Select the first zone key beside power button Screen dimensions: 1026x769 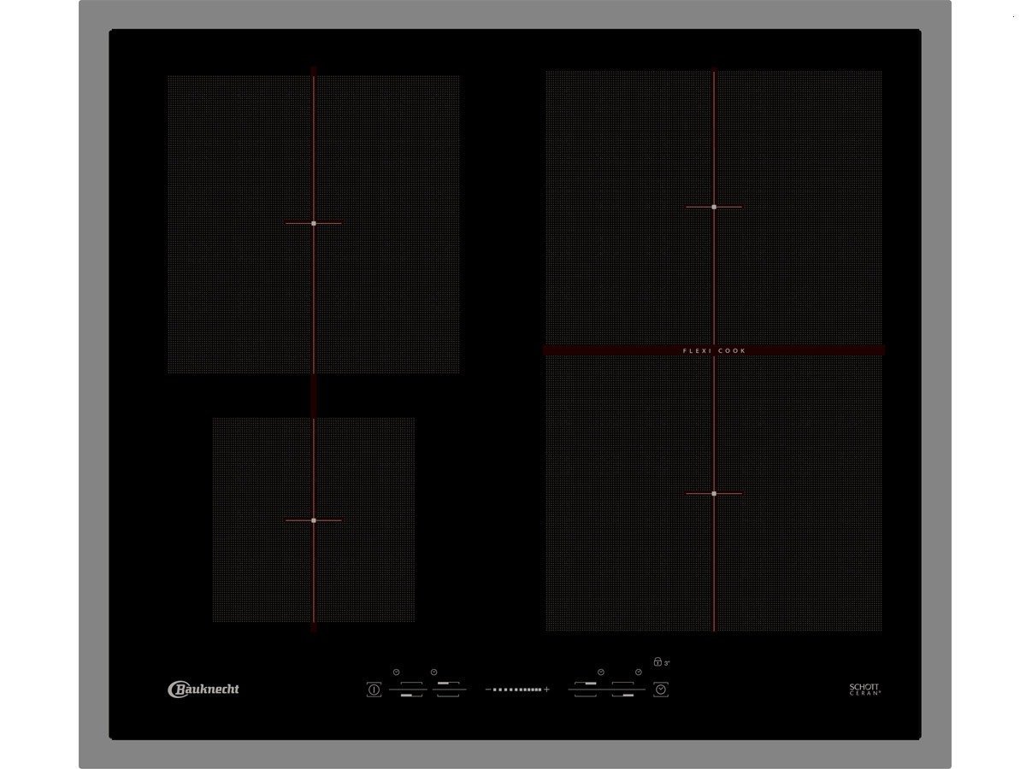407,690
